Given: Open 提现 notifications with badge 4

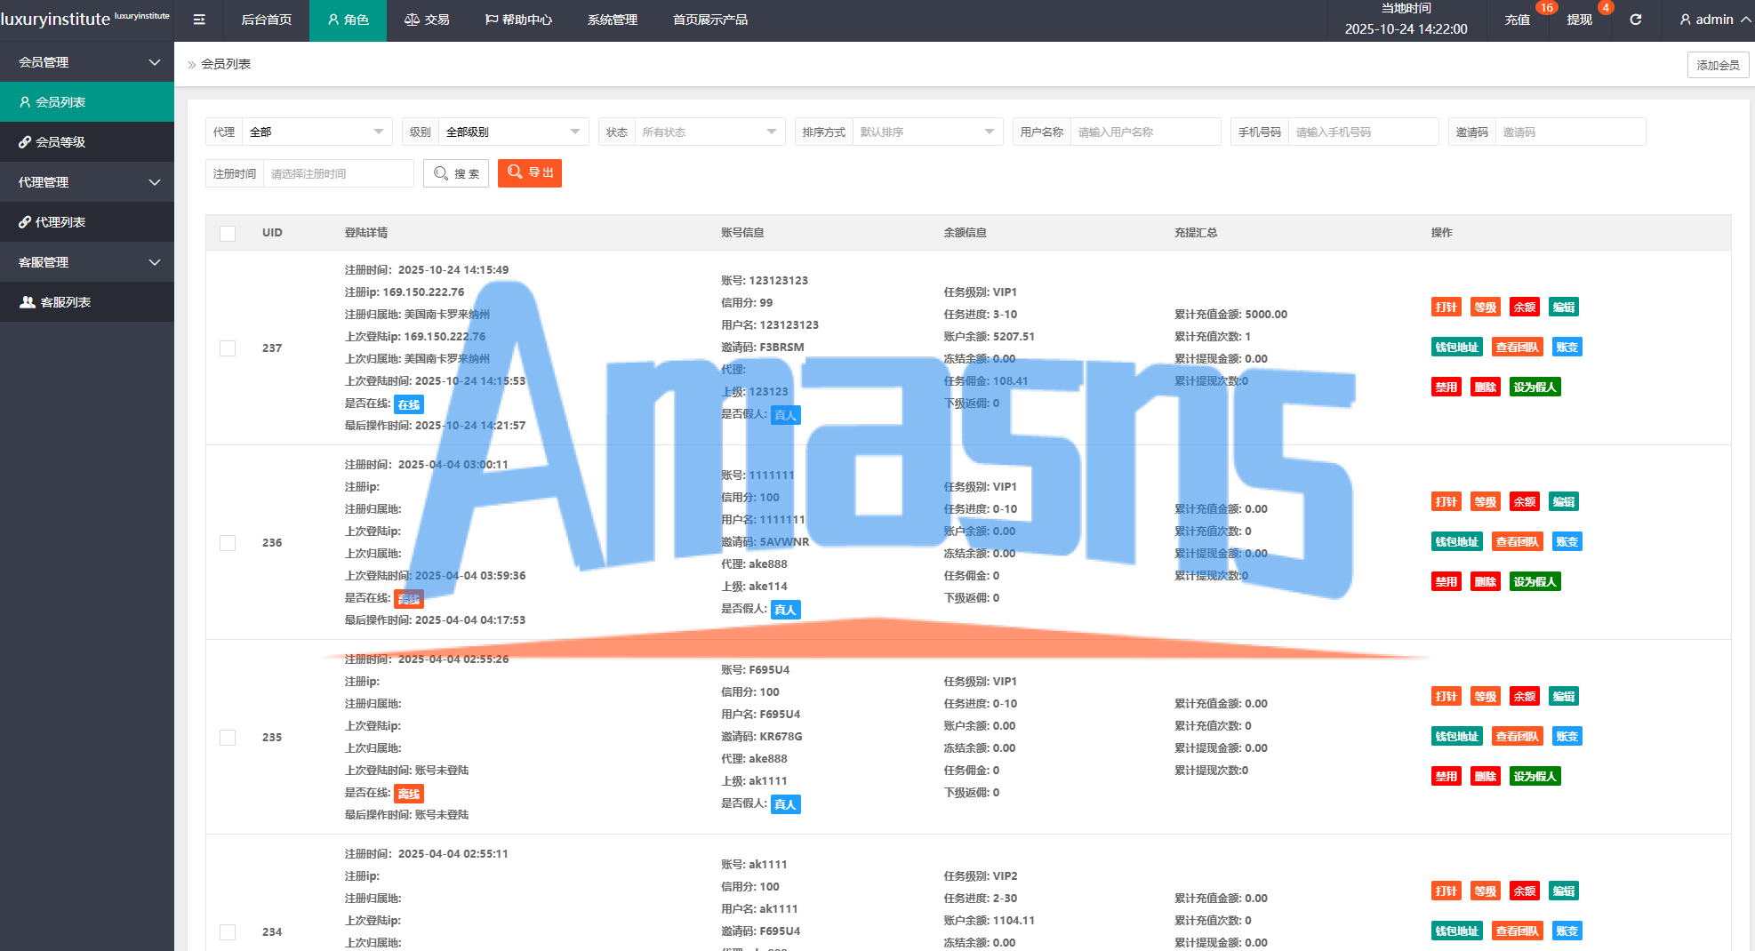Looking at the screenshot, I should click(1579, 20).
